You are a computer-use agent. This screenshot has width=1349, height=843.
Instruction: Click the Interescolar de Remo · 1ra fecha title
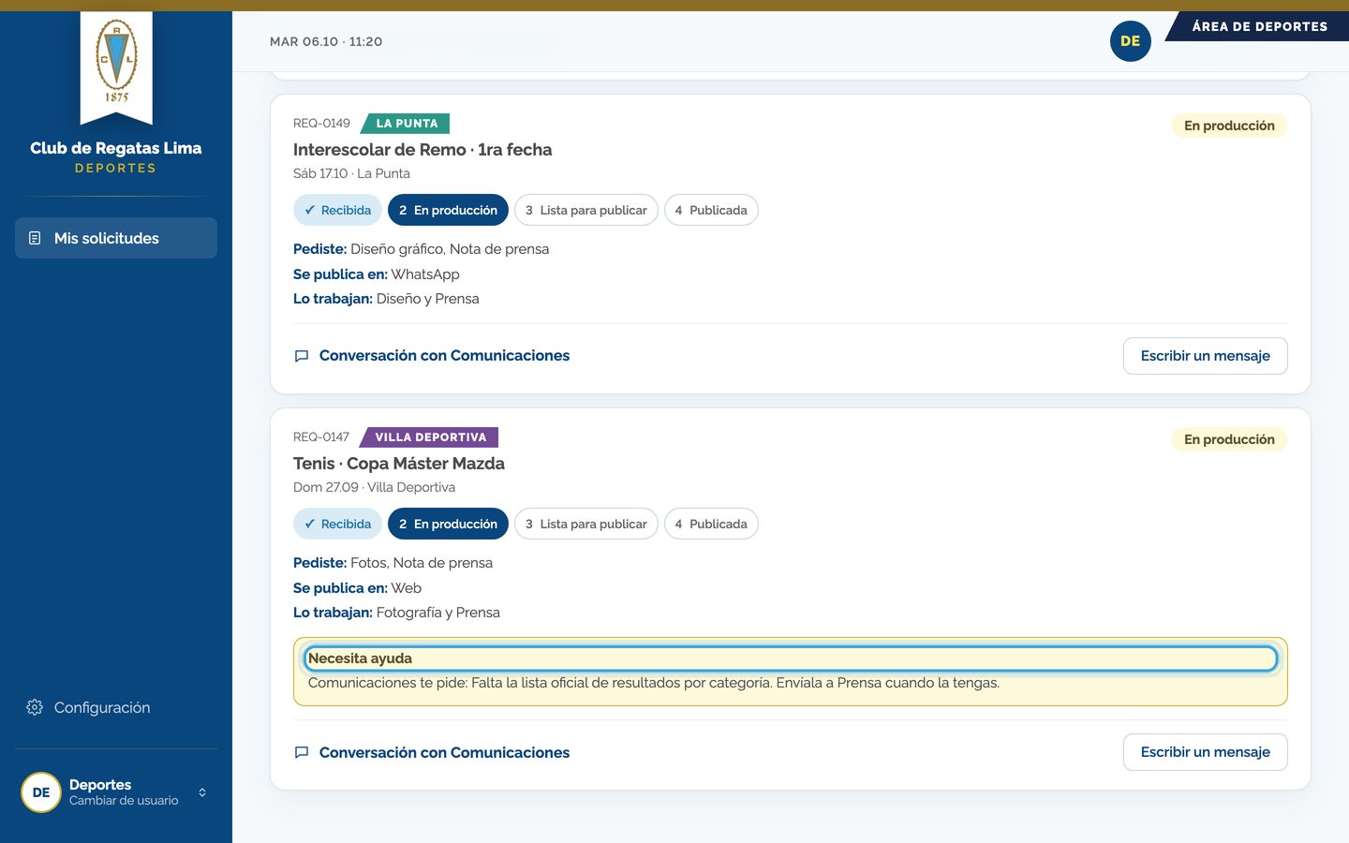[x=422, y=150]
